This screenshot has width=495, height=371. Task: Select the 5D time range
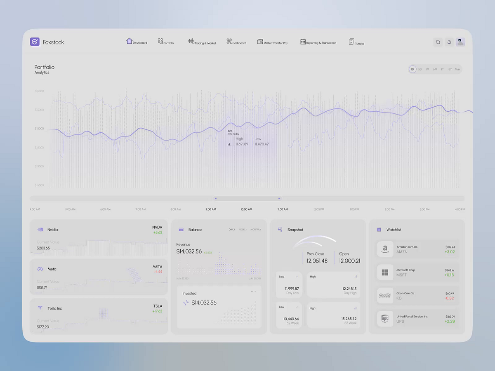click(x=420, y=69)
